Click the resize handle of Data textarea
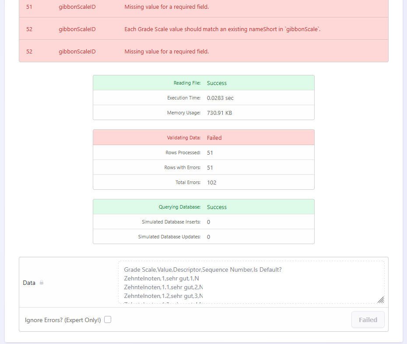The height and width of the screenshot is (344, 407). [x=381, y=300]
